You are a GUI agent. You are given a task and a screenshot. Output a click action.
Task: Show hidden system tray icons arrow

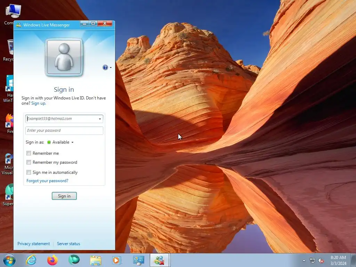(x=304, y=260)
